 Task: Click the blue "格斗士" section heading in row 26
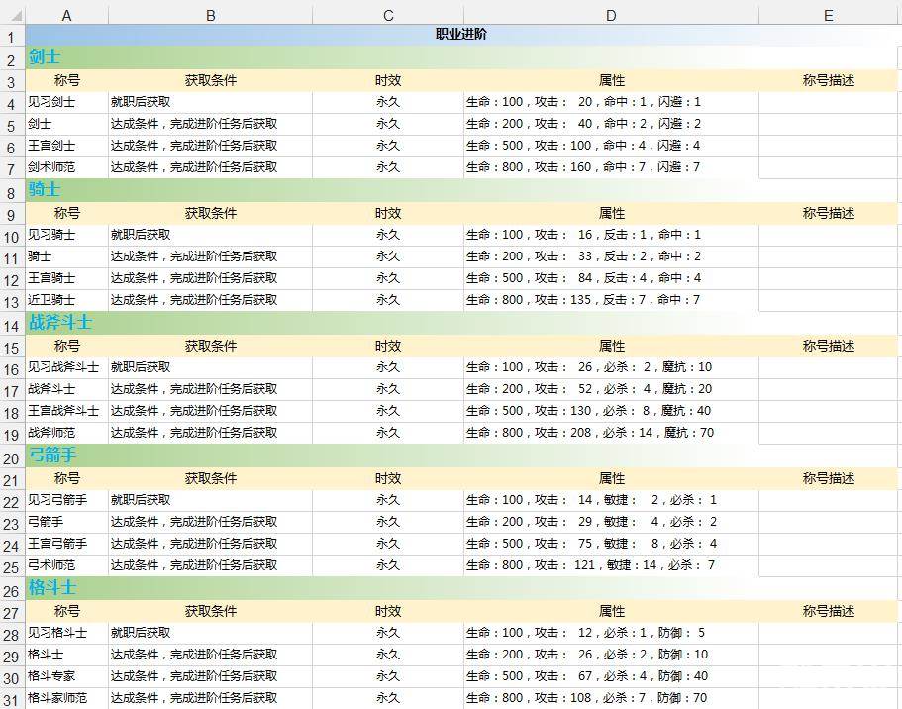click(50, 588)
